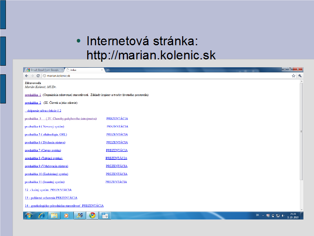Click the page's vertical scrollbar

(301, 130)
